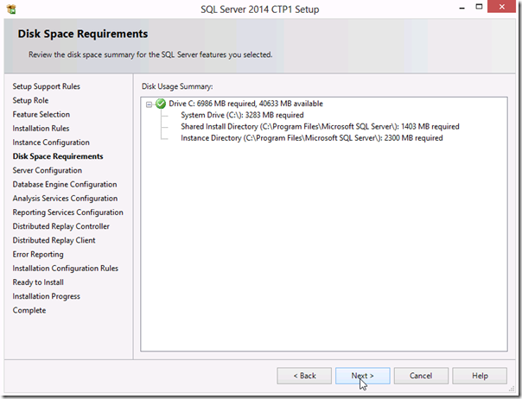The width and height of the screenshot is (522, 399).
Task: Click Feature Selection step
Action: [41, 115]
